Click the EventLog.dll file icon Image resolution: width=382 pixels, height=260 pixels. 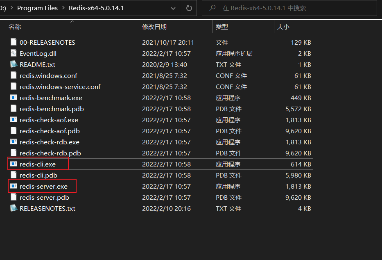click(x=14, y=53)
